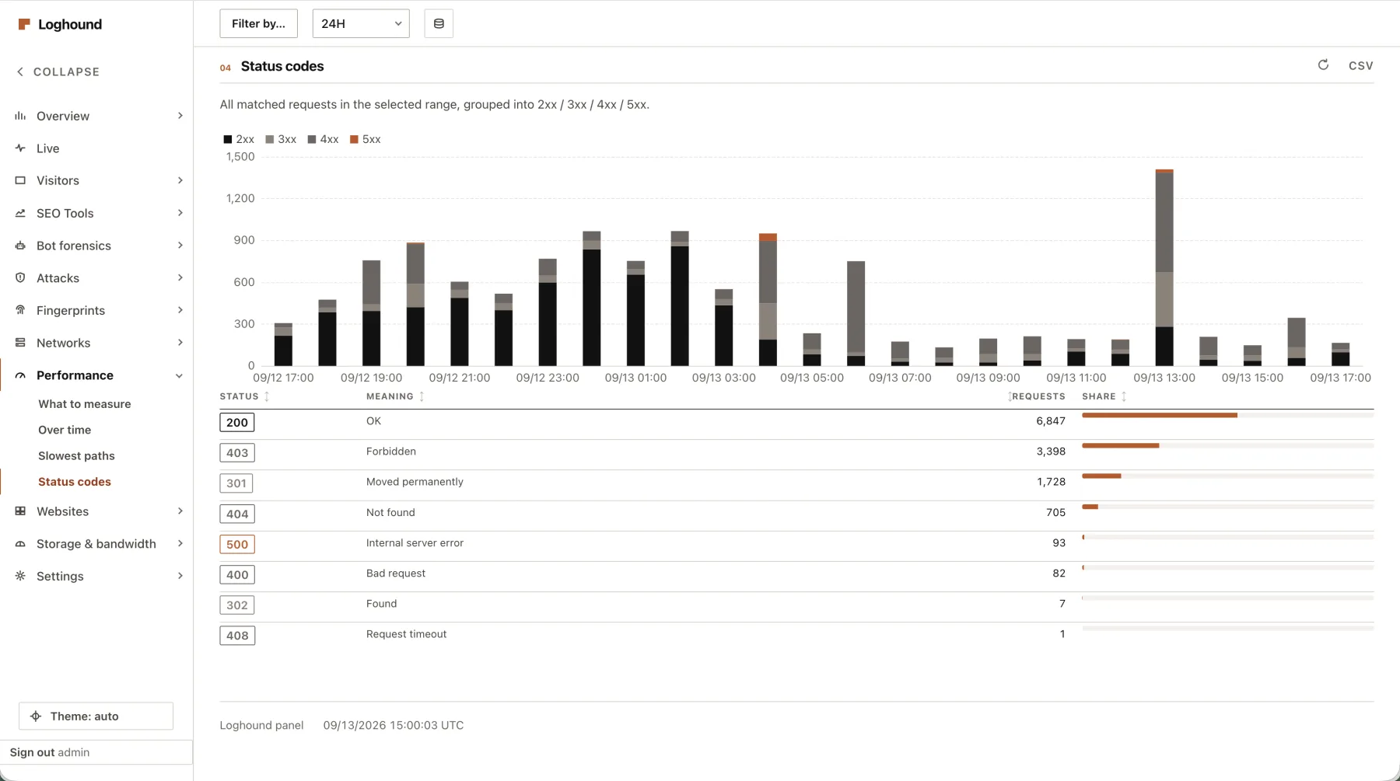
Task: Open the Slowest paths page
Action: click(76, 456)
